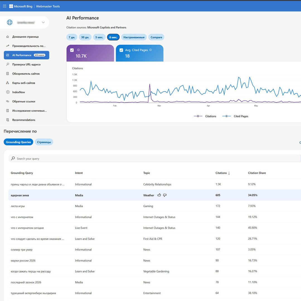The image size is (301, 301).
Task: Select query 'последний звонок 2026'
Action: pos(26,282)
